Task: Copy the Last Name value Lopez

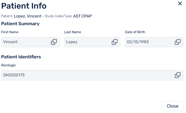Action: click(115, 42)
